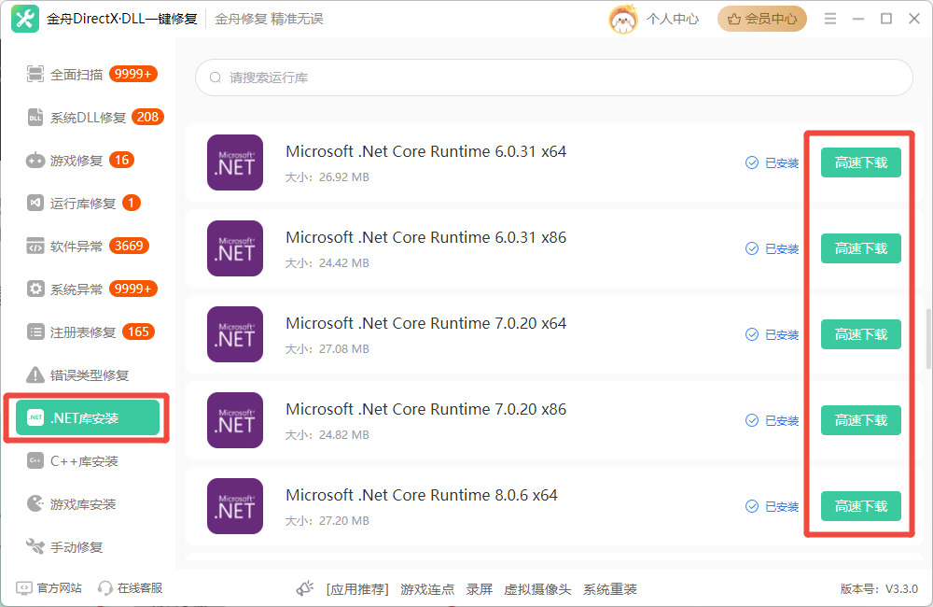
Task: Open the user avatar profile picture
Action: 623,19
